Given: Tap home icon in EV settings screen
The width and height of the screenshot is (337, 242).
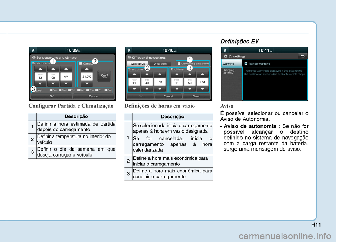Looking at the screenshot, I should (x=225, y=50).
